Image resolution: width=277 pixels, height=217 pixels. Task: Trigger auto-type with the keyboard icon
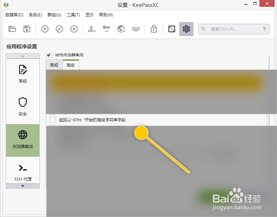136,29
